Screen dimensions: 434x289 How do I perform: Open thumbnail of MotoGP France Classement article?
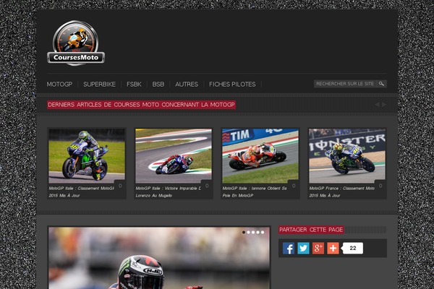[347, 156]
